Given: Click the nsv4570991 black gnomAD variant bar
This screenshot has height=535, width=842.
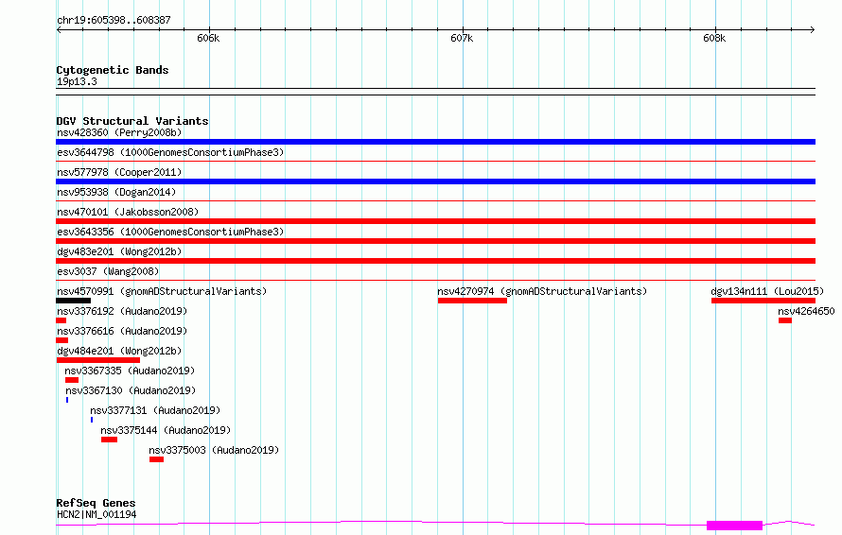Looking at the screenshot, I should click(x=73, y=301).
